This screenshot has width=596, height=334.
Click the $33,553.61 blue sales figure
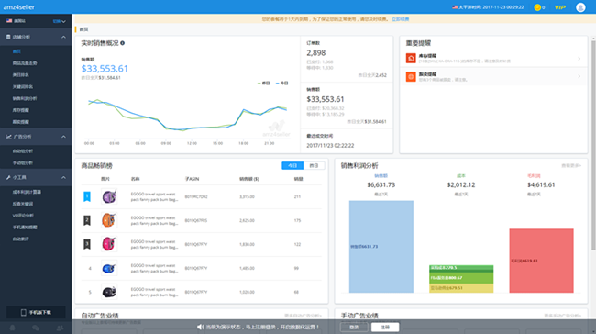(x=105, y=69)
